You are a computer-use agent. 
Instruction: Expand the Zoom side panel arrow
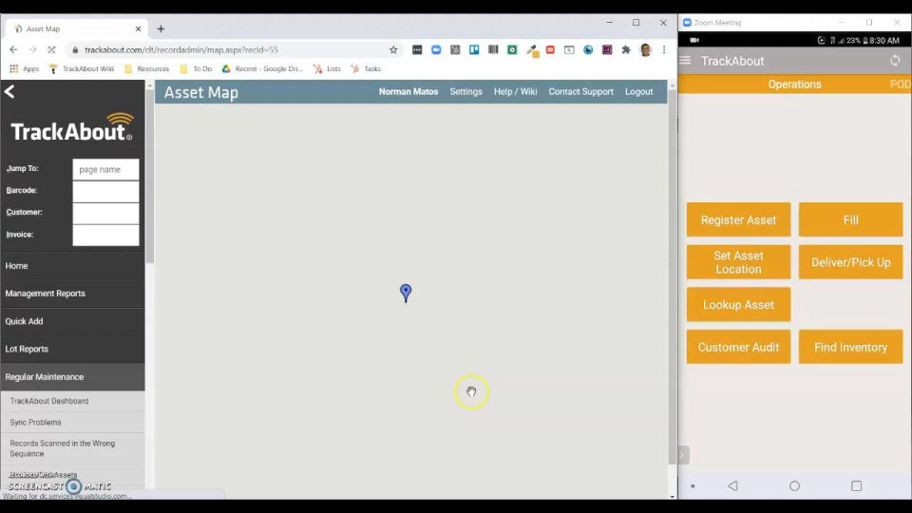coord(683,455)
